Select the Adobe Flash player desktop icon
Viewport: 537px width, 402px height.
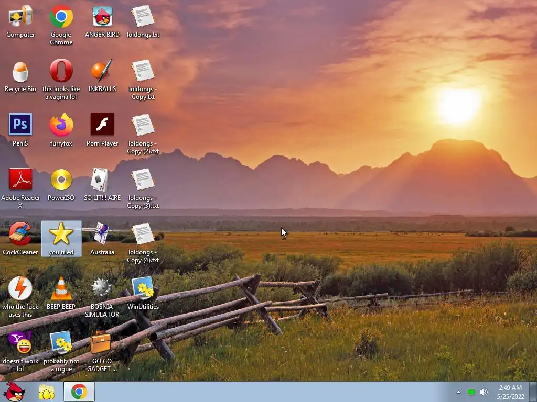[x=102, y=130]
